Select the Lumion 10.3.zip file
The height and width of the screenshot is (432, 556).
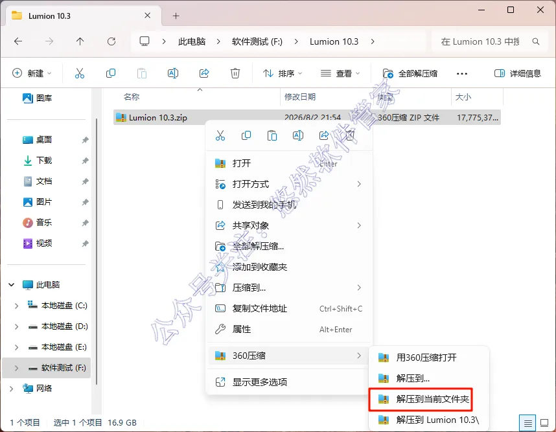point(307,117)
